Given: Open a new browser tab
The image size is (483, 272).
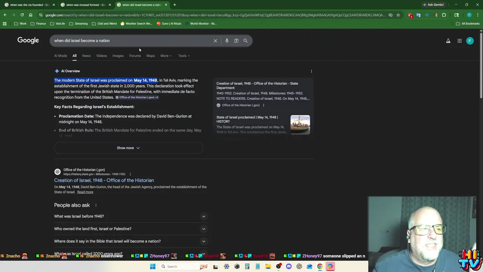Looking at the screenshot, I should point(174,5).
